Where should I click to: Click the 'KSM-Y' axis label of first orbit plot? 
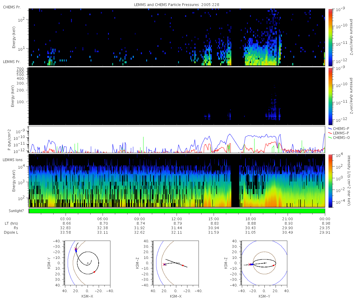click(48, 262)
